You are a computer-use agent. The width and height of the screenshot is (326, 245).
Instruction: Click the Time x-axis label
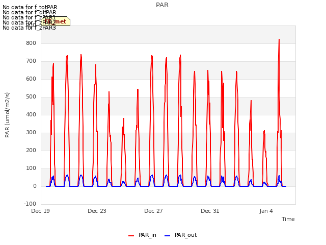tap(288, 219)
